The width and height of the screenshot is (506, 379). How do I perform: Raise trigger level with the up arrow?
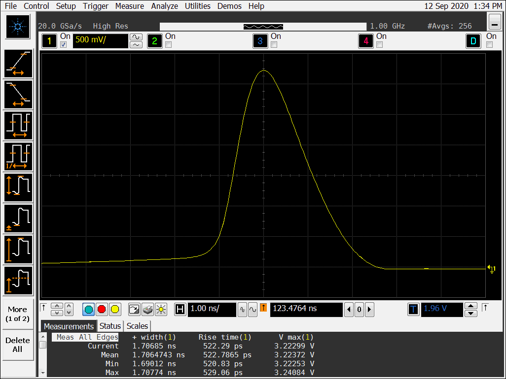click(x=471, y=306)
